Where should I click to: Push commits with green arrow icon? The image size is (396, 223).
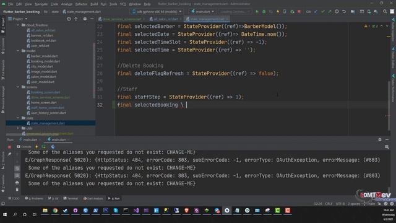click(330, 12)
